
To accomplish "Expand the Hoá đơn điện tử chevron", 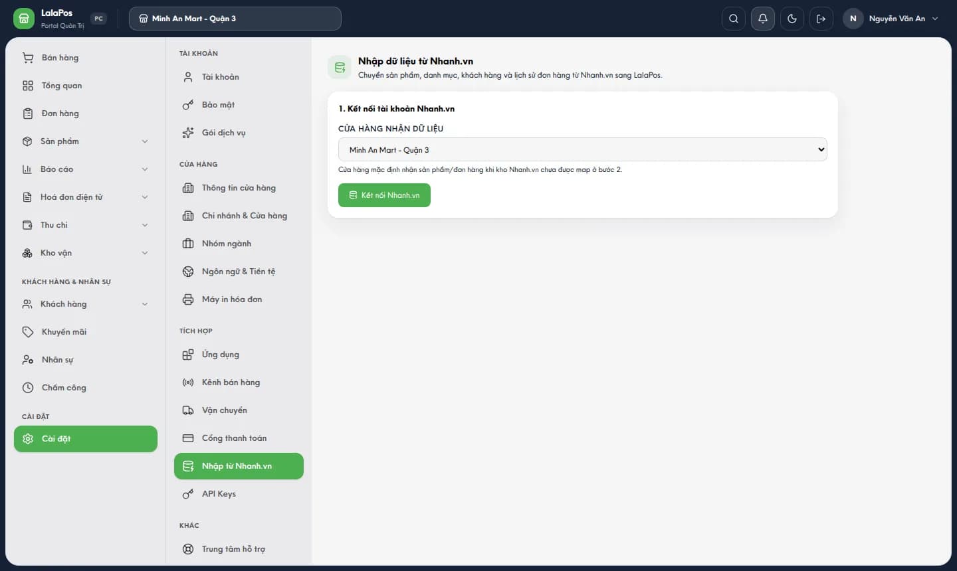I will click(145, 197).
